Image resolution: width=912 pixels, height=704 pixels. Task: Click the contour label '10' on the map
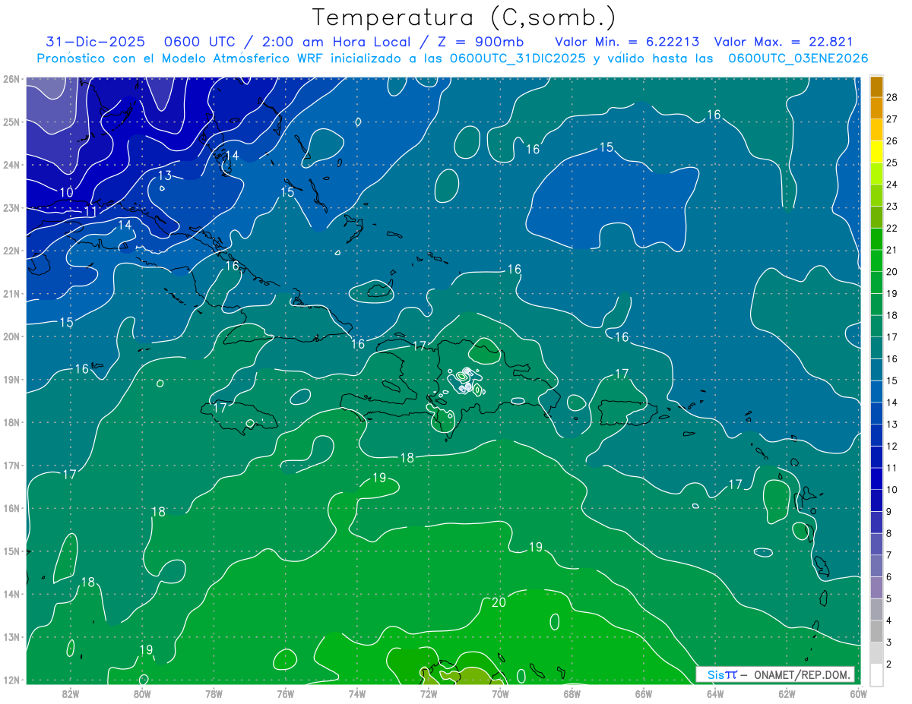[67, 193]
